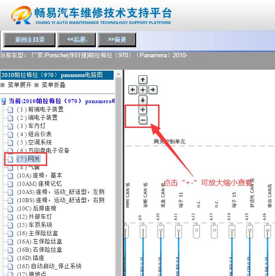Click the document icon for (10A) 座椅,基本
Screen dimensions: 275x276
click(x=11, y=176)
